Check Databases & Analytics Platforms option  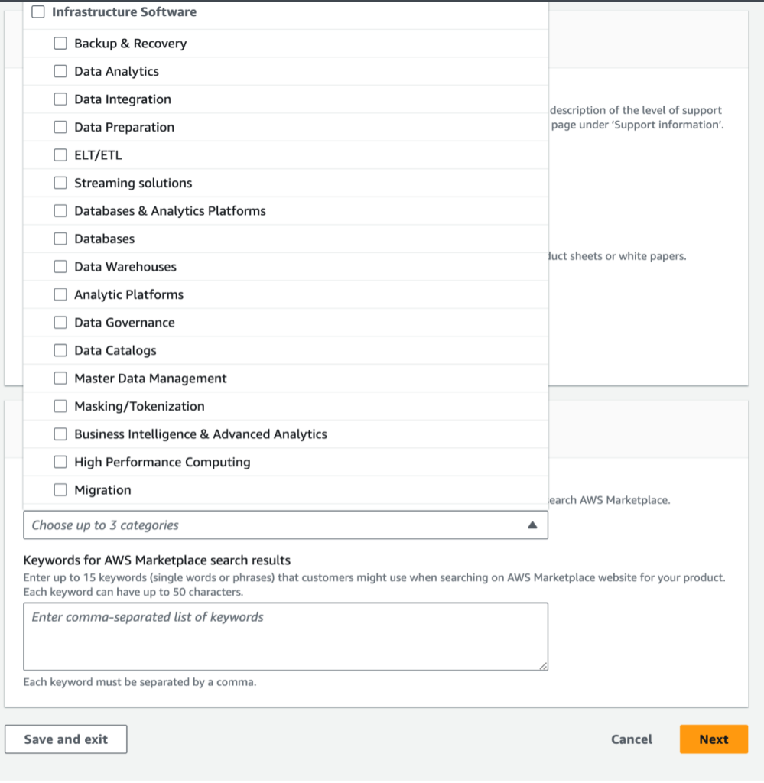point(60,210)
